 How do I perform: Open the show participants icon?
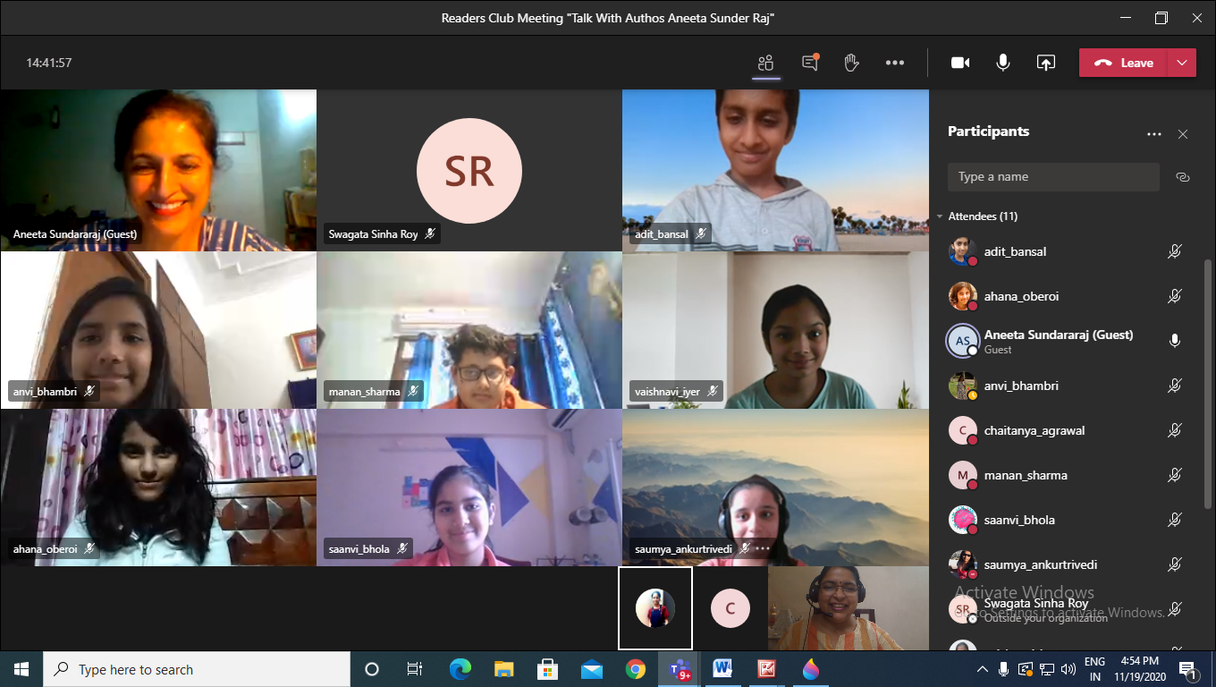click(x=765, y=63)
